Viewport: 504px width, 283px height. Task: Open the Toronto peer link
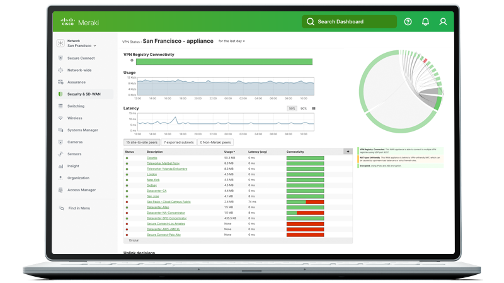pos(152,158)
